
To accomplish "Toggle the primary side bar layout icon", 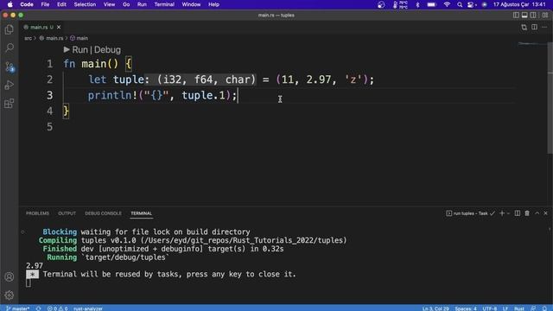I will pos(516,16).
